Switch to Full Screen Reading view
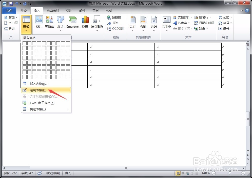This screenshot has height=178, width=252. coord(183,173)
